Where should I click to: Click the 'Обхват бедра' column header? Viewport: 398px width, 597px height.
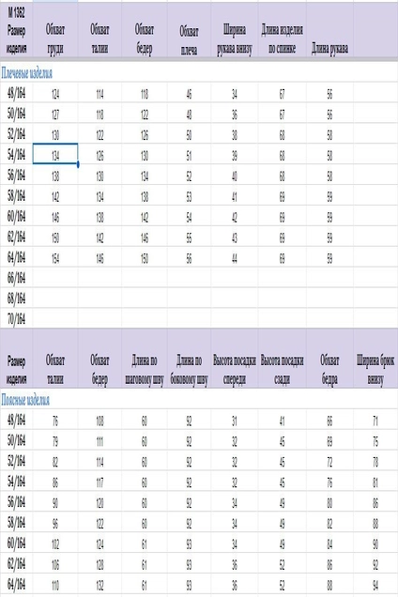click(x=329, y=369)
